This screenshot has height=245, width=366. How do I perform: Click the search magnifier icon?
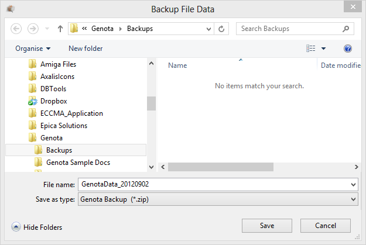(x=346, y=29)
